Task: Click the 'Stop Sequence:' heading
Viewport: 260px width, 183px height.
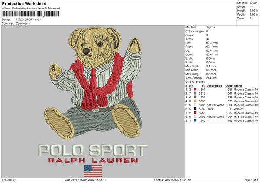Action: 195,82
